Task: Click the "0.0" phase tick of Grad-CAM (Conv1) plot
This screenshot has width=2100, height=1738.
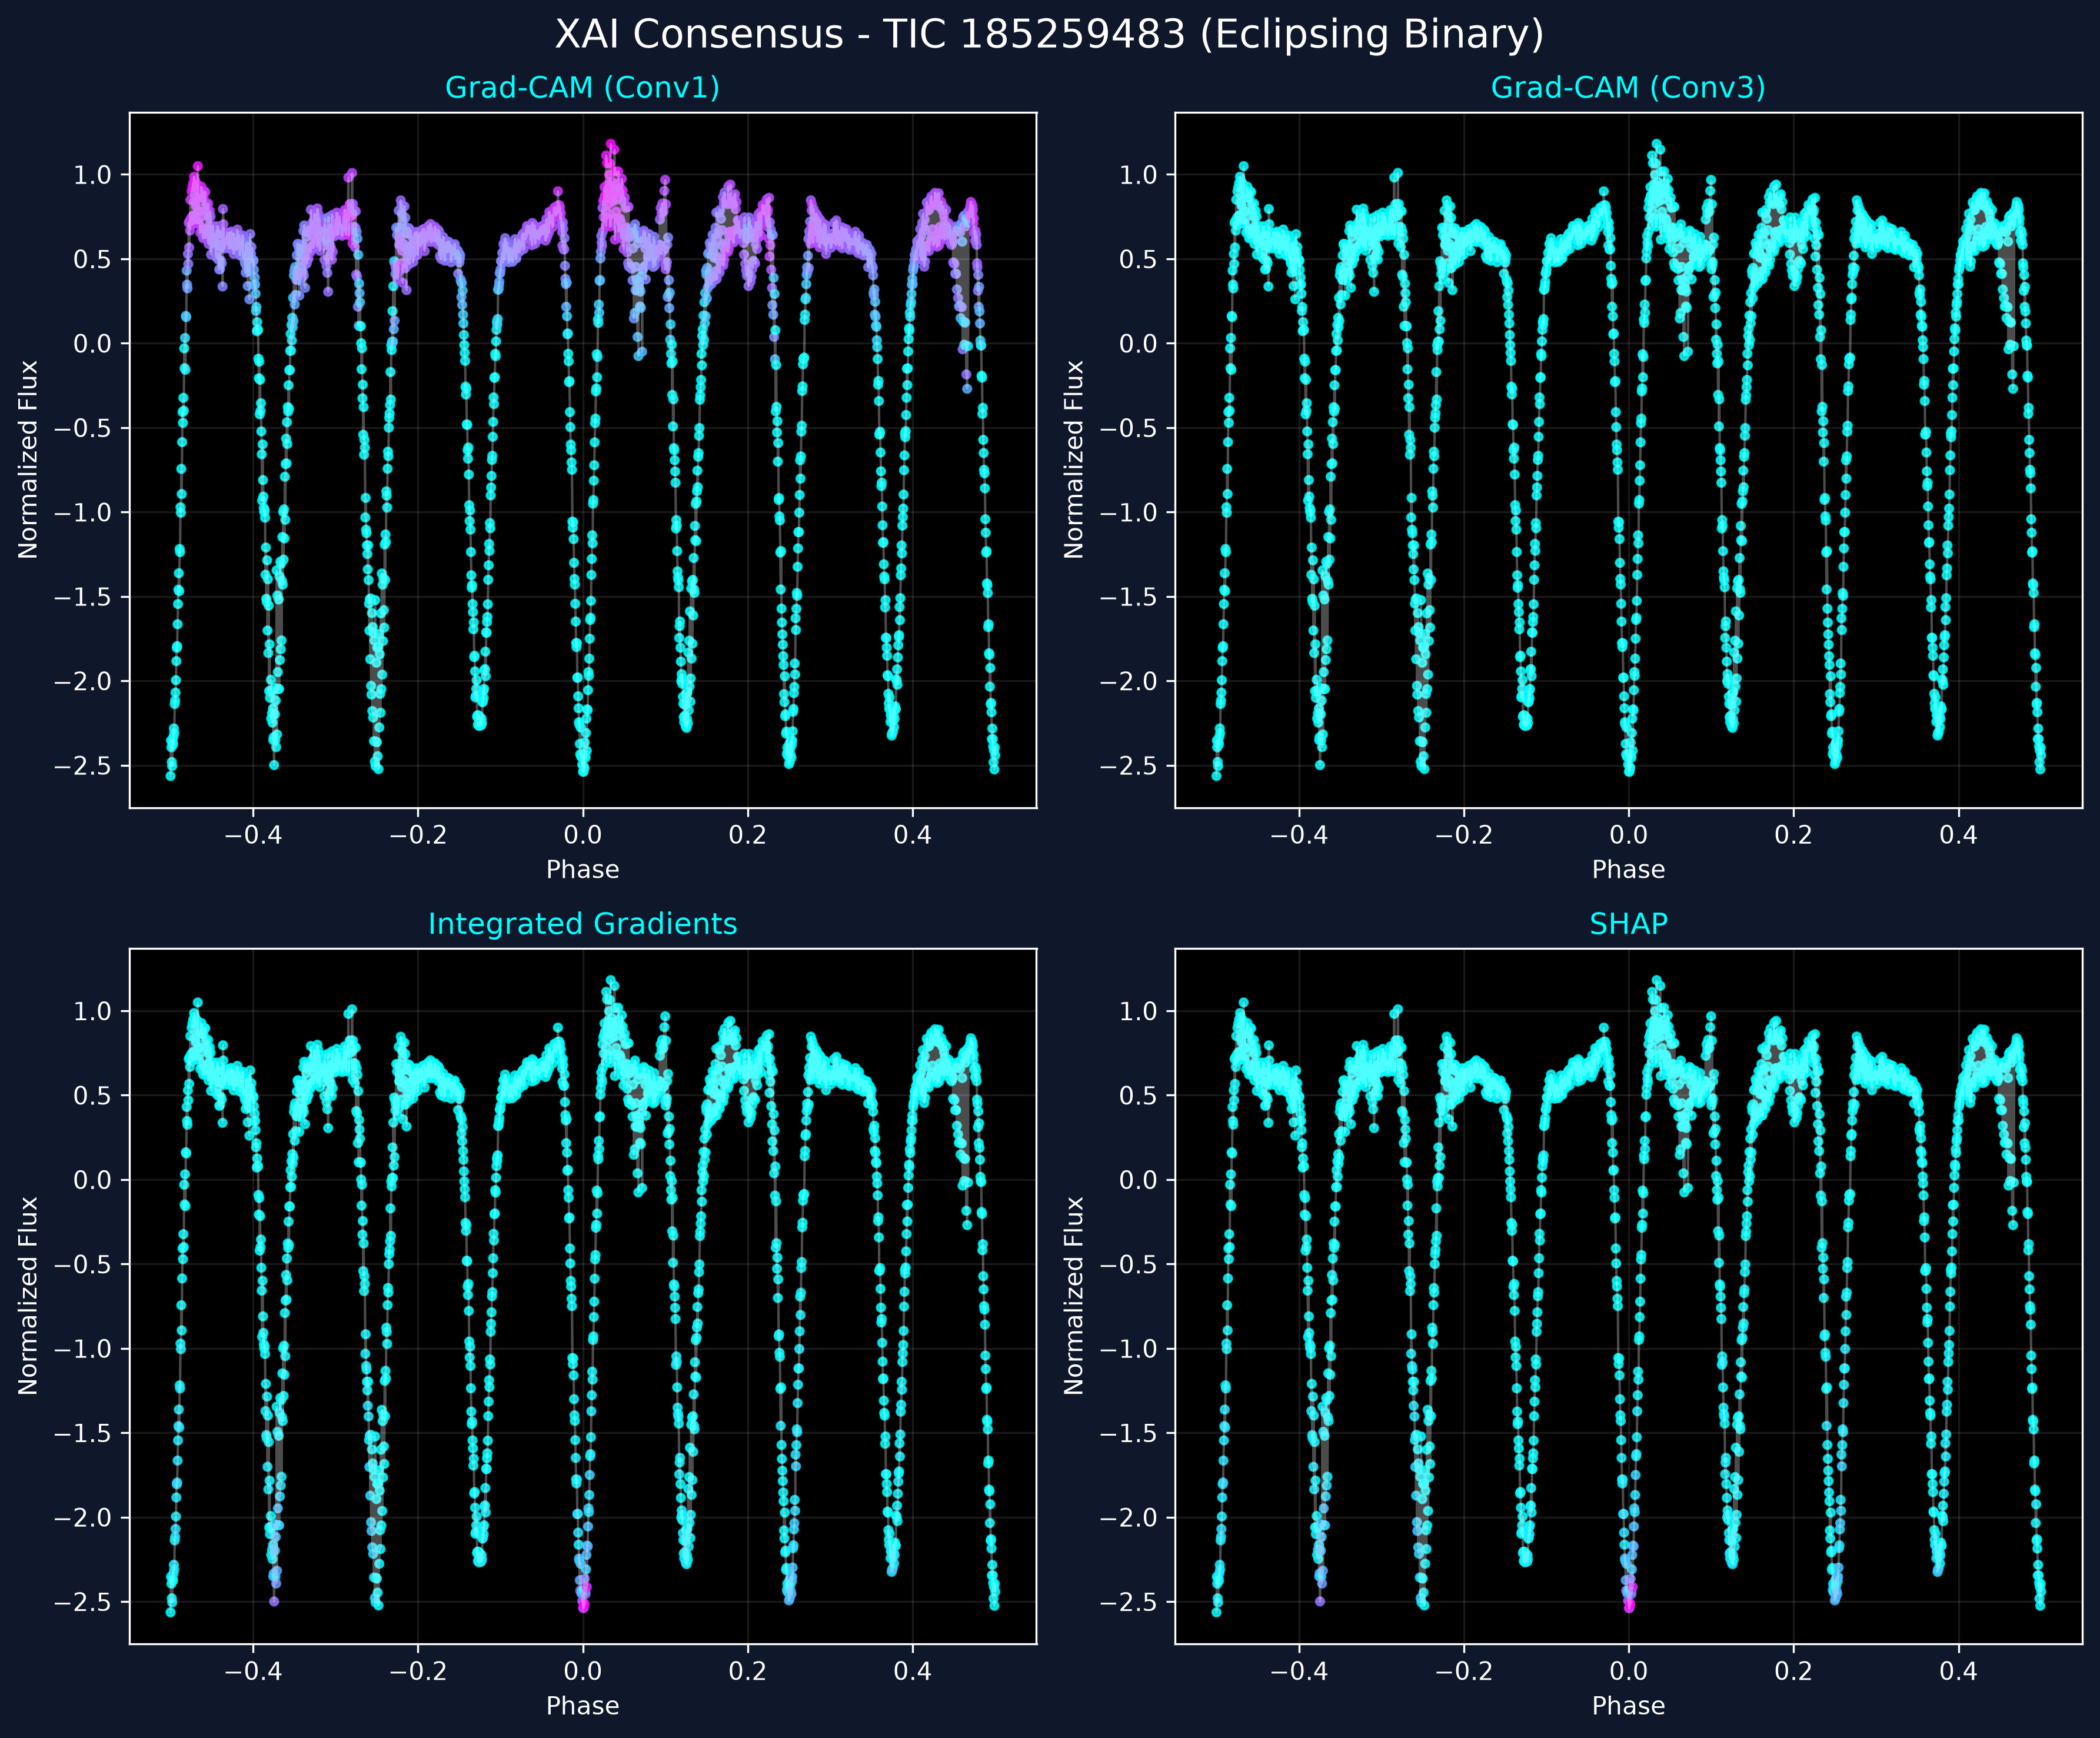Action: click(582, 835)
